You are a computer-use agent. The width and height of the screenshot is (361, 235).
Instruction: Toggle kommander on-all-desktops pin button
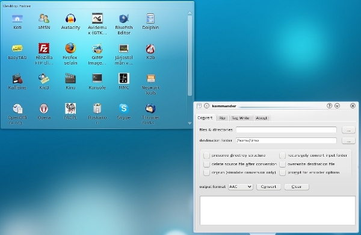(206, 106)
